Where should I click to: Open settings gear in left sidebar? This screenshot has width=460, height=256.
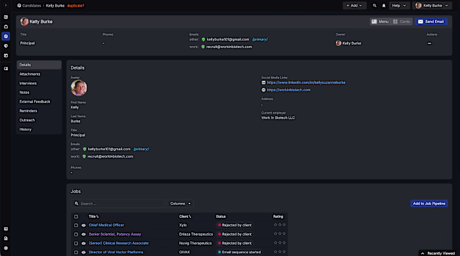6,248
